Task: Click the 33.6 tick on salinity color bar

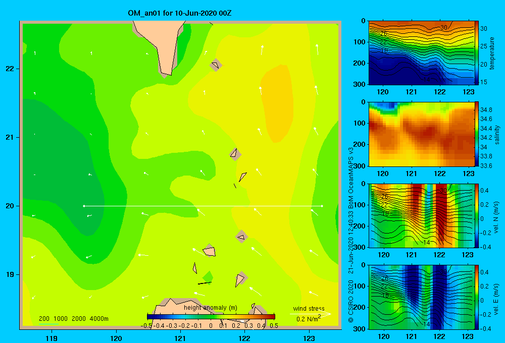Action: [486, 166]
